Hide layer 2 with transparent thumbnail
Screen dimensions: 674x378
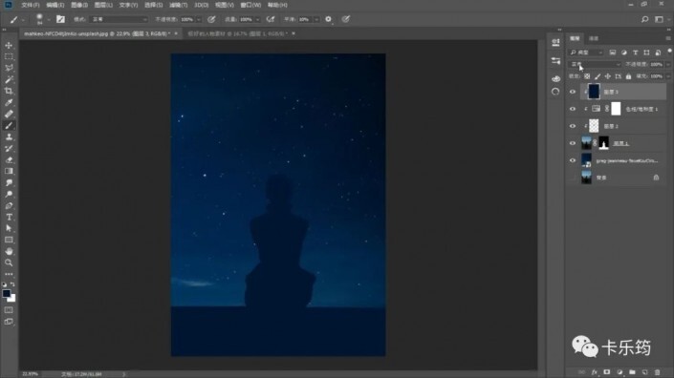coord(573,126)
